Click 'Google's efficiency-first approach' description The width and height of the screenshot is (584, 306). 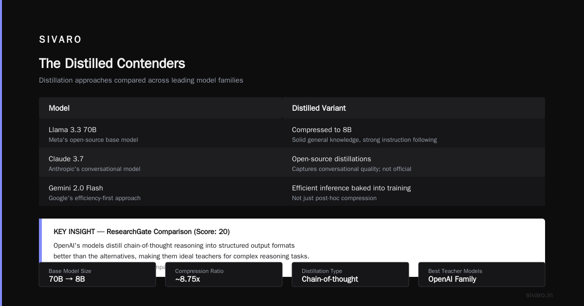coord(94,198)
